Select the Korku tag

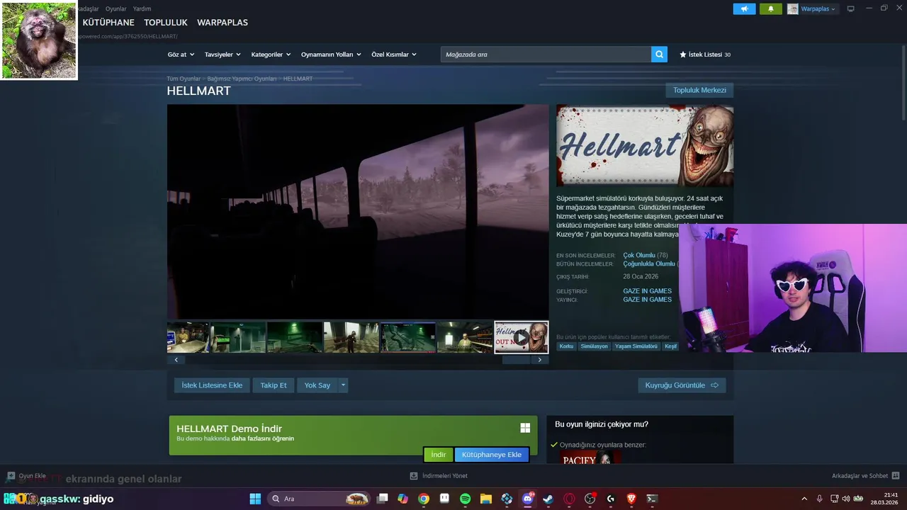tap(566, 346)
